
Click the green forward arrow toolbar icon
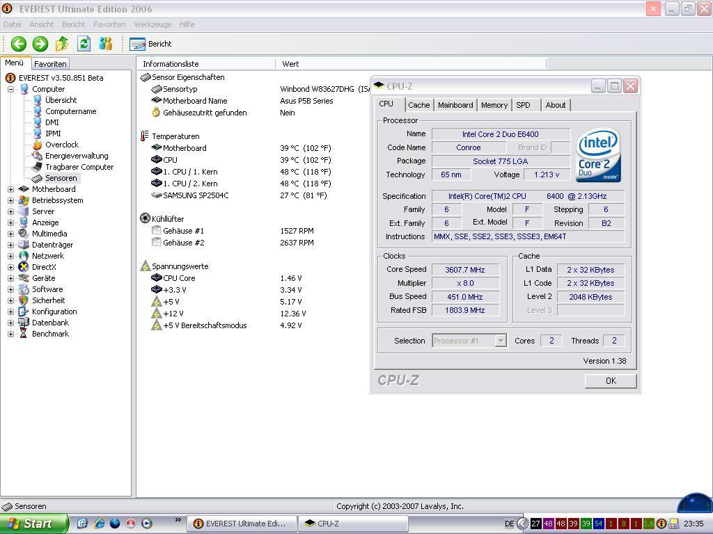point(40,44)
